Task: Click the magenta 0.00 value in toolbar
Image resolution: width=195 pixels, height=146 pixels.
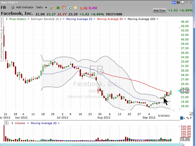Action: (93, 8)
